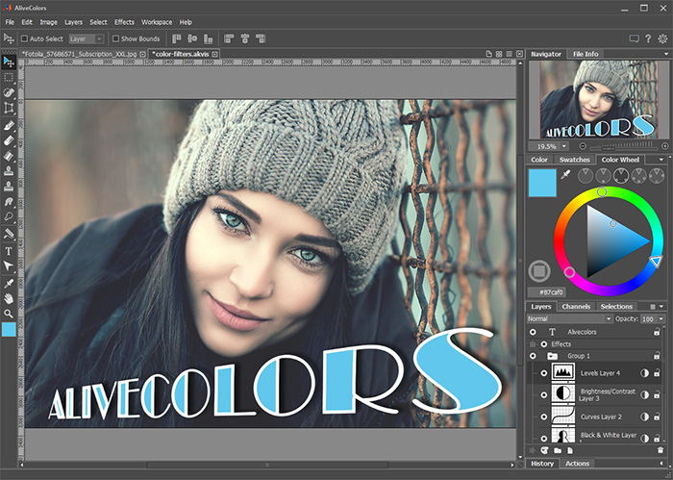Create a new layer with page icon

(x=570, y=450)
